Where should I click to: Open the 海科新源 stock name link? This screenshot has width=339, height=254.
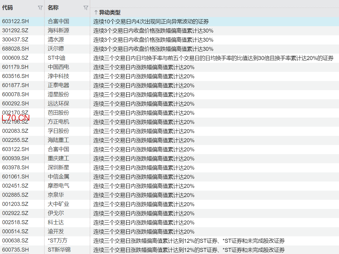(58, 30)
